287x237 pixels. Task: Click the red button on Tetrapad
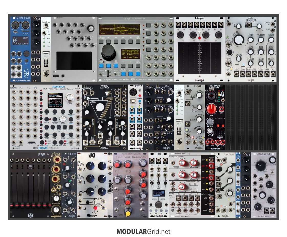click(199, 38)
